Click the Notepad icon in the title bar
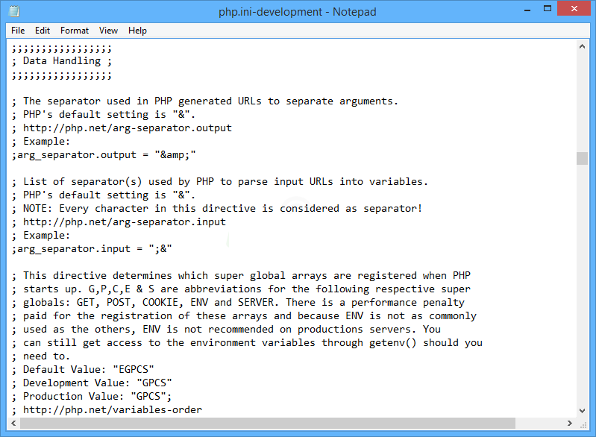Viewport: 596px width, 437px height. (14, 12)
